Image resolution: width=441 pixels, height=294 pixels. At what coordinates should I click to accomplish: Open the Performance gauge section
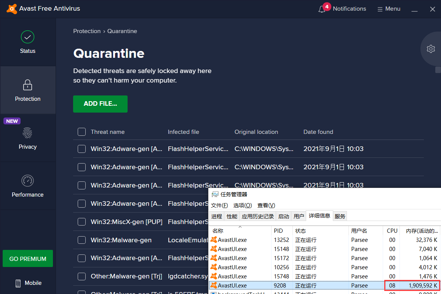tap(27, 186)
